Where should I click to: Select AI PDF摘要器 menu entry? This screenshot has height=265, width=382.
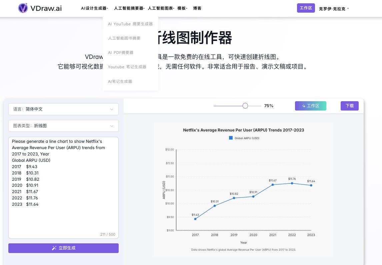click(x=121, y=53)
